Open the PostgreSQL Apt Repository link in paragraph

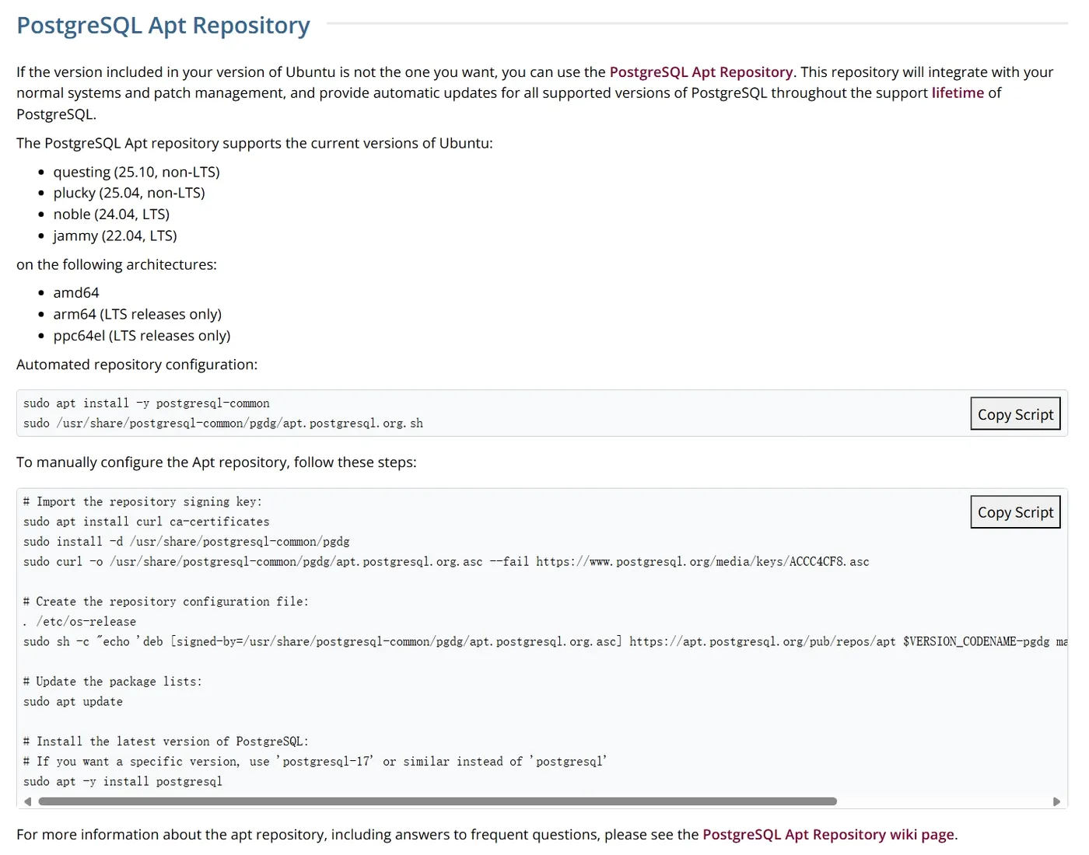pos(701,72)
